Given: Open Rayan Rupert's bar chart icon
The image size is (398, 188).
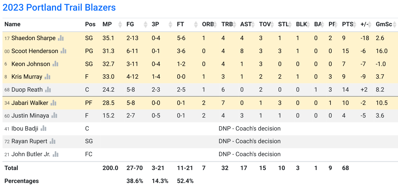Looking at the screenshot, I should [x=53, y=141].
